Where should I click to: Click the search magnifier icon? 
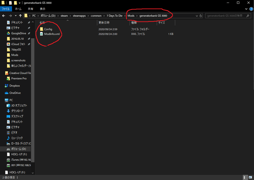248,16
